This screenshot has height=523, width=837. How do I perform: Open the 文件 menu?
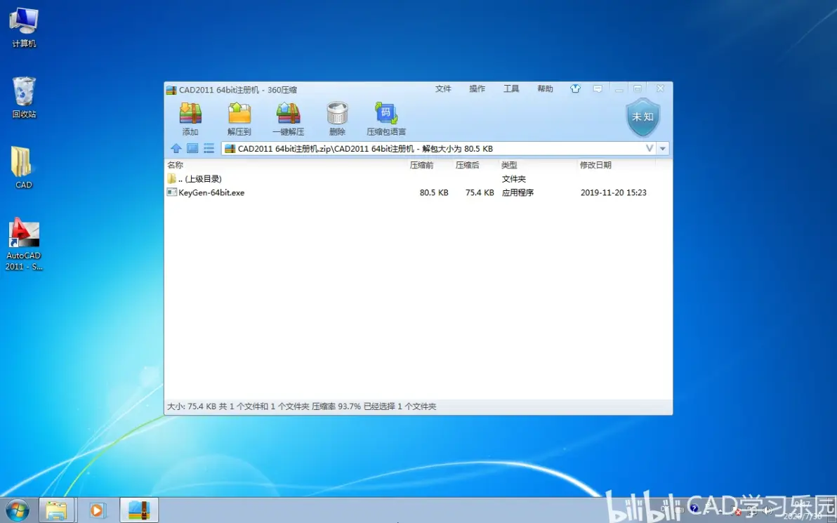[x=443, y=88]
